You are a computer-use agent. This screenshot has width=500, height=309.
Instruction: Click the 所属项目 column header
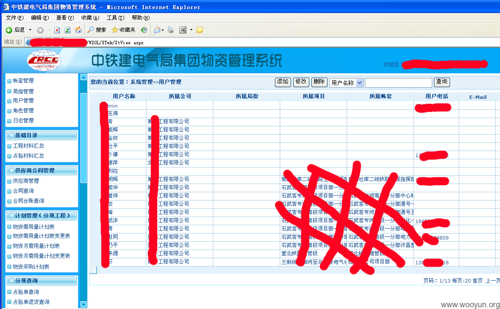pos(314,96)
